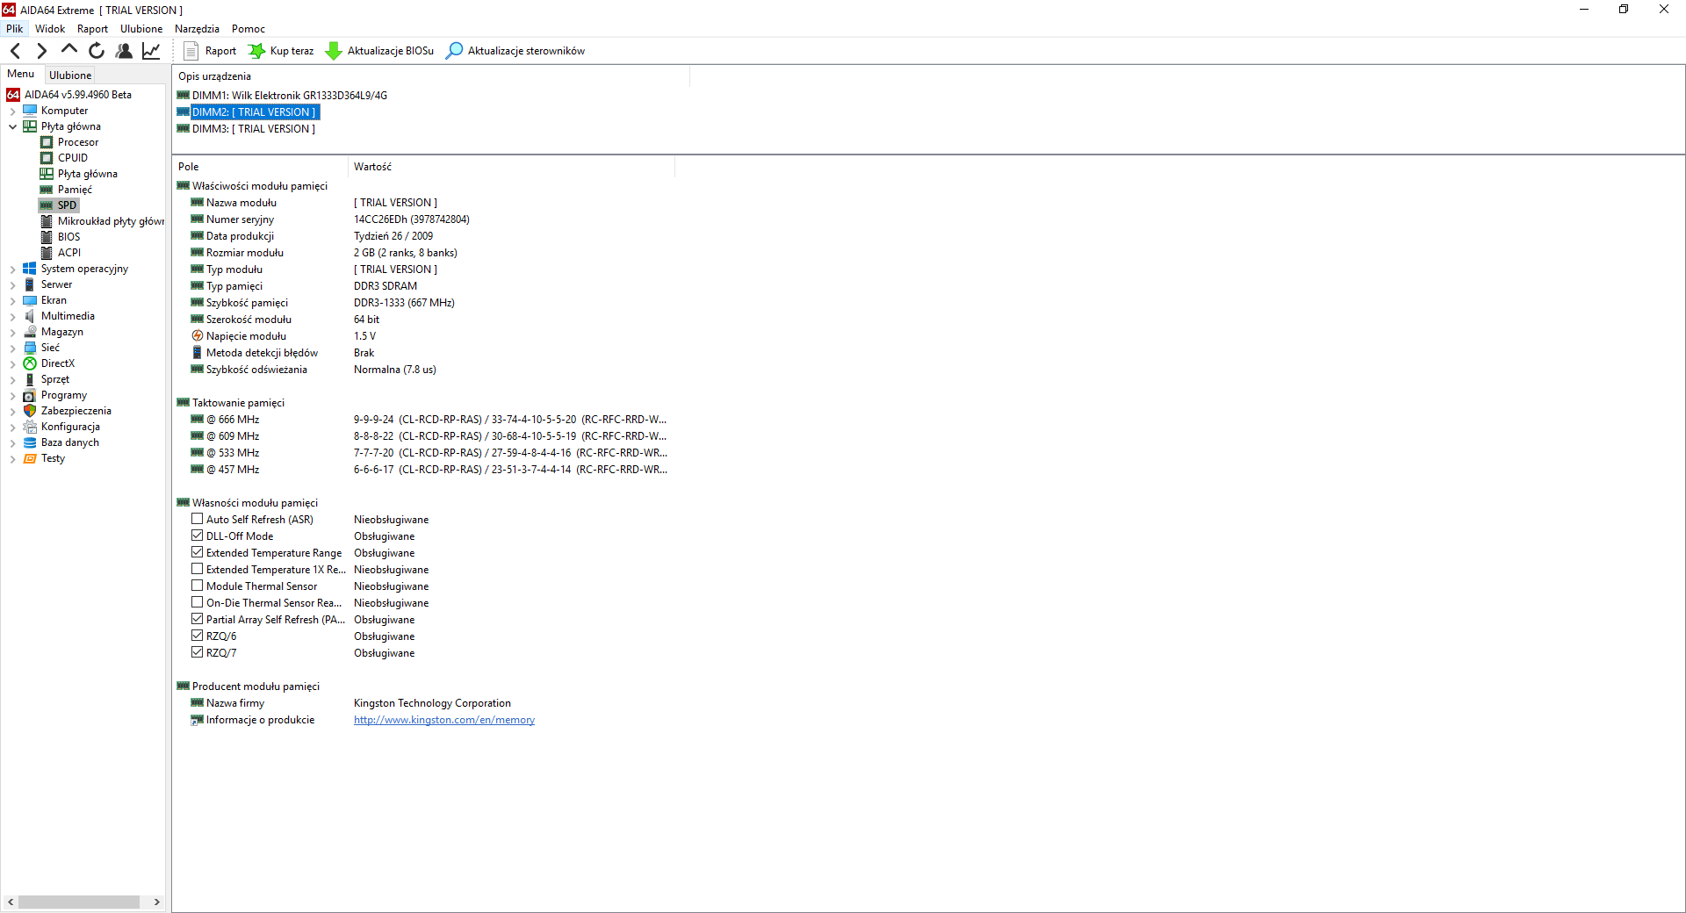Open the Ulubione menu
Image resolution: width=1686 pixels, height=913 pixels.
141,29
